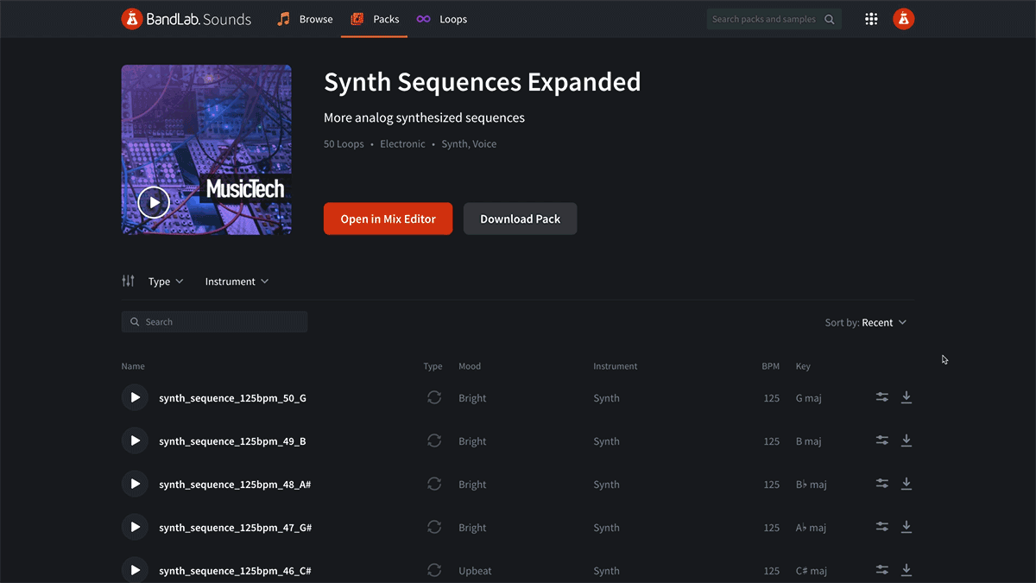Open the BandLab Sounds home logo
1036x583 pixels.
tap(186, 18)
